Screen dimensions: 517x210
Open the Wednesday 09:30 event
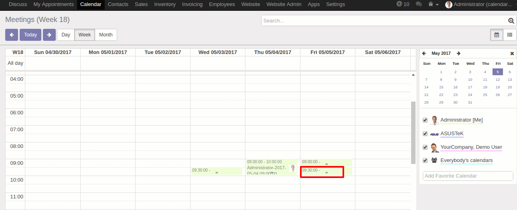coord(217,171)
